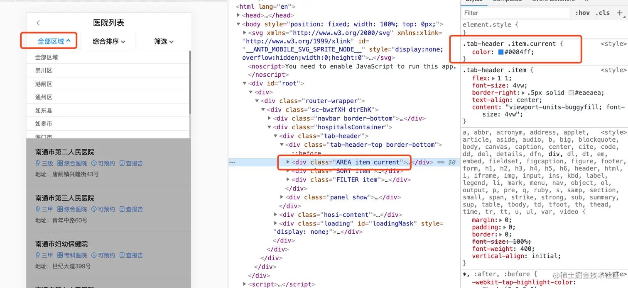The image size is (628, 288).
Task: Expand the padding shorthand triangle
Action: [x=505, y=227]
